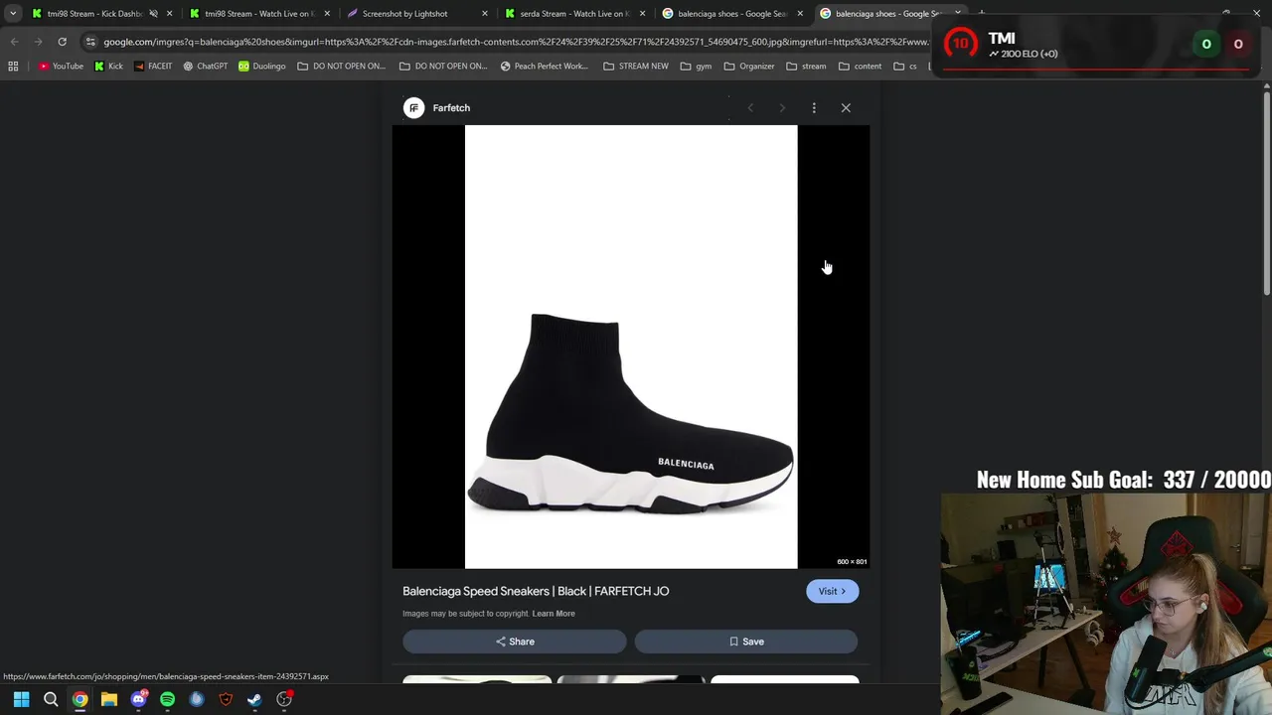The image size is (1272, 715).
Task: Open the Farfetch source name link
Action: click(x=451, y=107)
